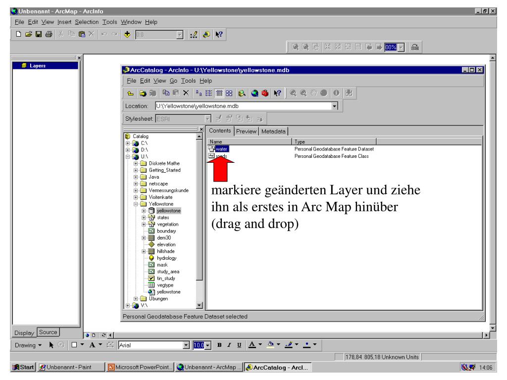Open the Tools menu in ArcCatalog
Image resolution: width=507 pixels, height=380 pixels.
188,81
